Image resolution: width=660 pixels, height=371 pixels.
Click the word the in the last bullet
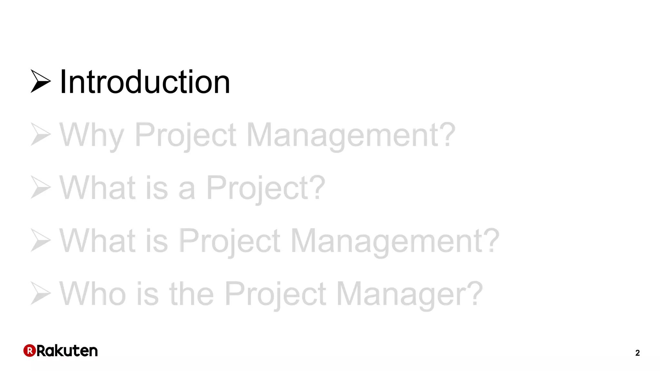coord(191,293)
